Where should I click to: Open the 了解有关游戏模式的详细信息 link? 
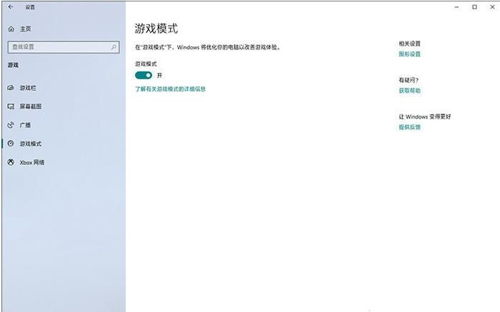pos(170,89)
